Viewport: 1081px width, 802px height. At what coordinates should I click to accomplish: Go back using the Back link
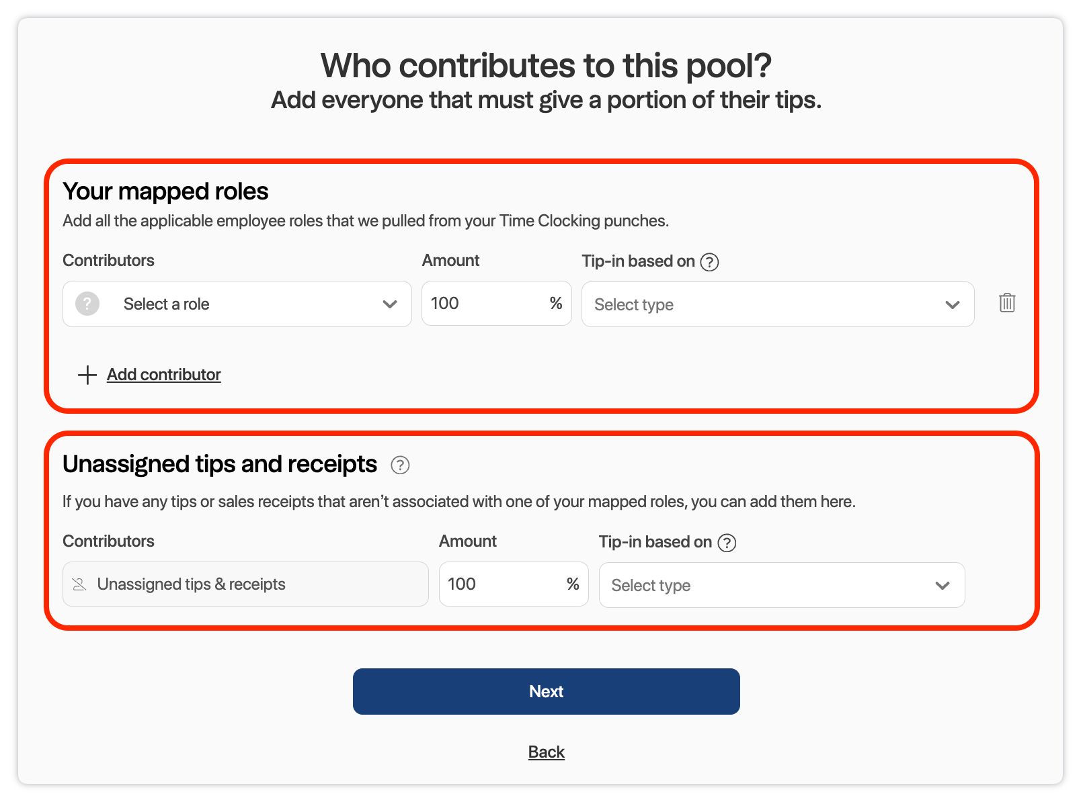(x=546, y=752)
